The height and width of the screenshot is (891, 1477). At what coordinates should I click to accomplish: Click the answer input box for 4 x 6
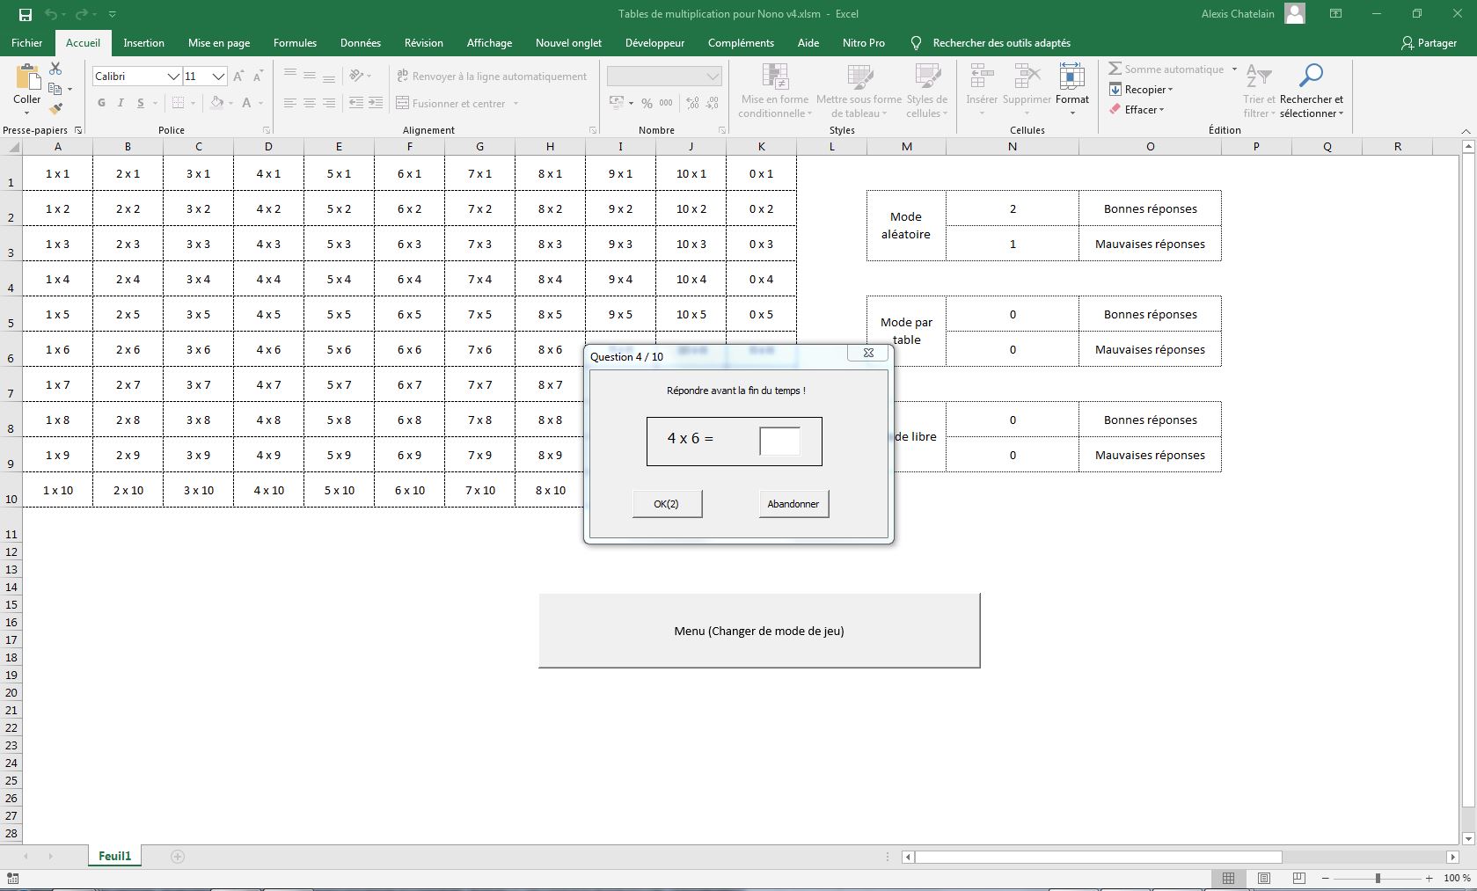(779, 441)
